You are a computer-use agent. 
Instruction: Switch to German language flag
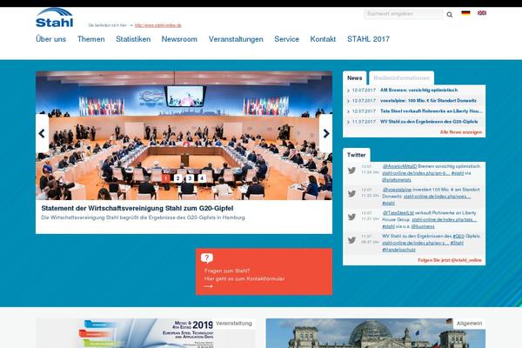(x=465, y=13)
